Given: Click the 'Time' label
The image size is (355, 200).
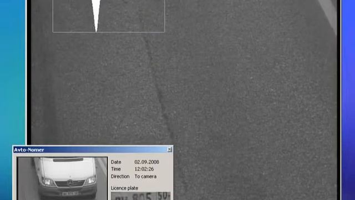Looking at the screenshot, I should [116, 169].
